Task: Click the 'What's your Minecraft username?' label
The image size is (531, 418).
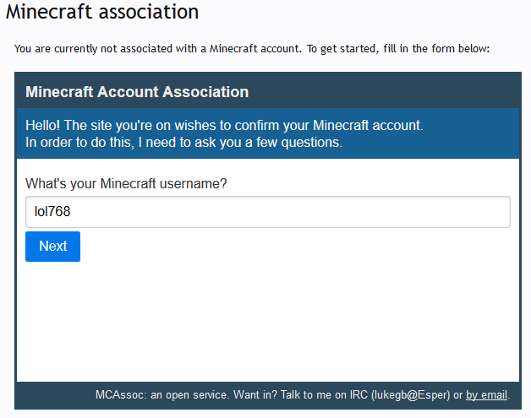Action: tap(126, 183)
